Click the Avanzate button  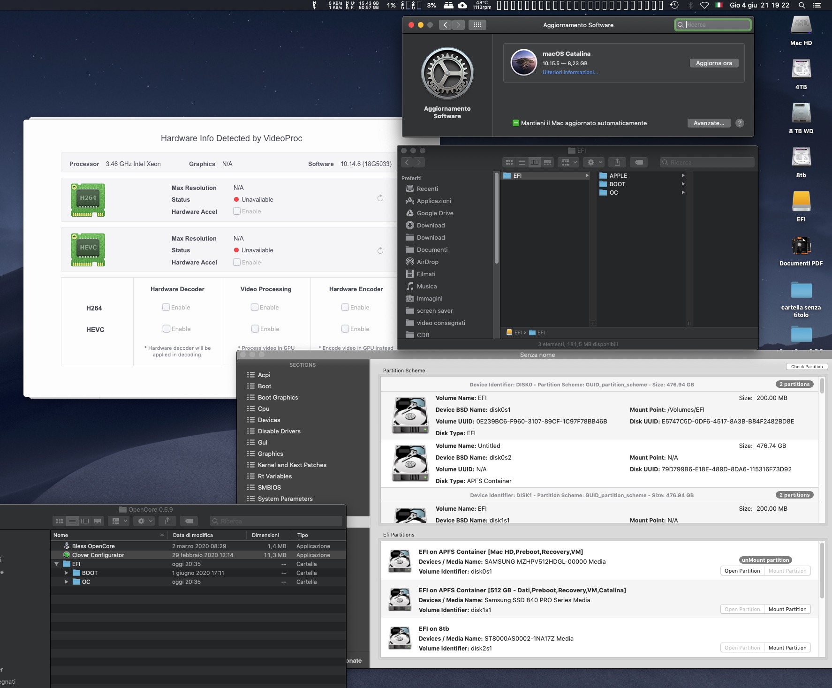point(709,123)
